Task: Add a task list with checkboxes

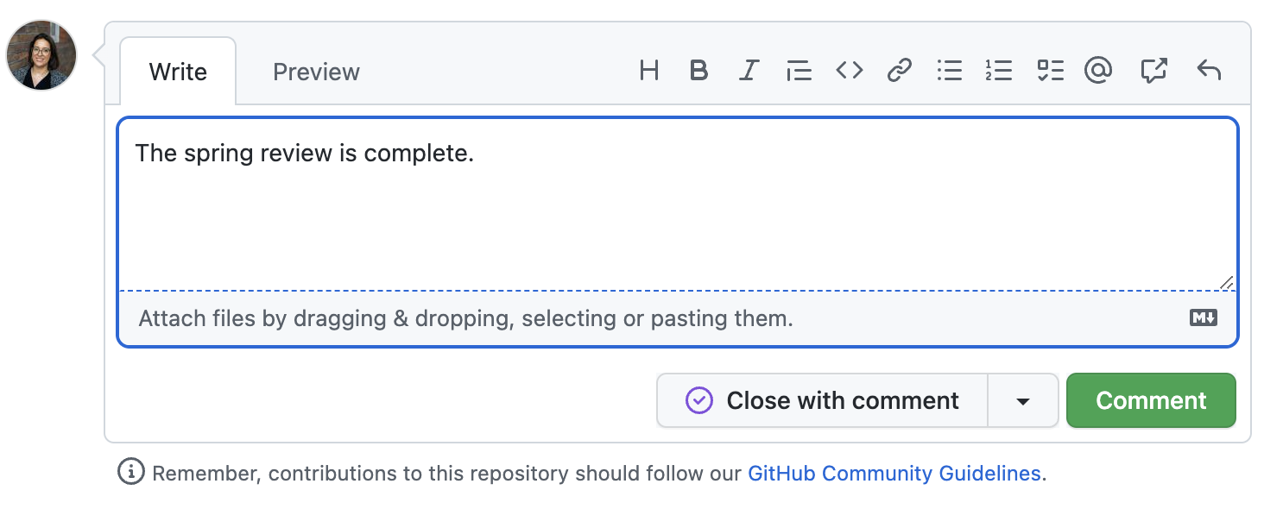Action: 1050,71
